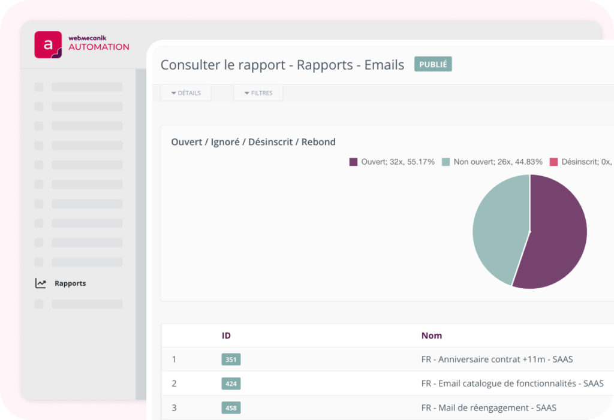The width and height of the screenshot is (614, 420).
Task: Open the report with ID badge 351
Action: (231, 359)
